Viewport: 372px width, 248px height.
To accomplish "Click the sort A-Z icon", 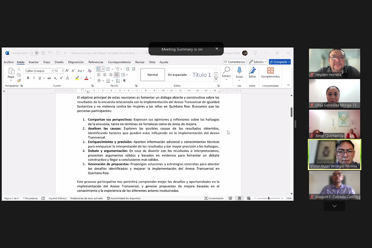I will coord(117,81).
